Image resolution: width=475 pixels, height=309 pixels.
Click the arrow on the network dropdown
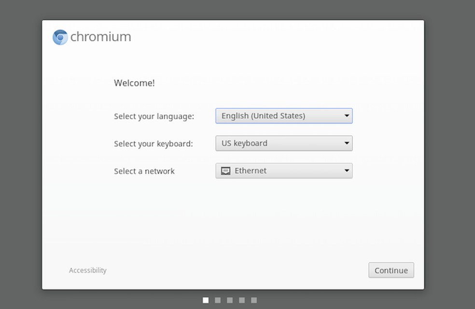click(x=346, y=171)
